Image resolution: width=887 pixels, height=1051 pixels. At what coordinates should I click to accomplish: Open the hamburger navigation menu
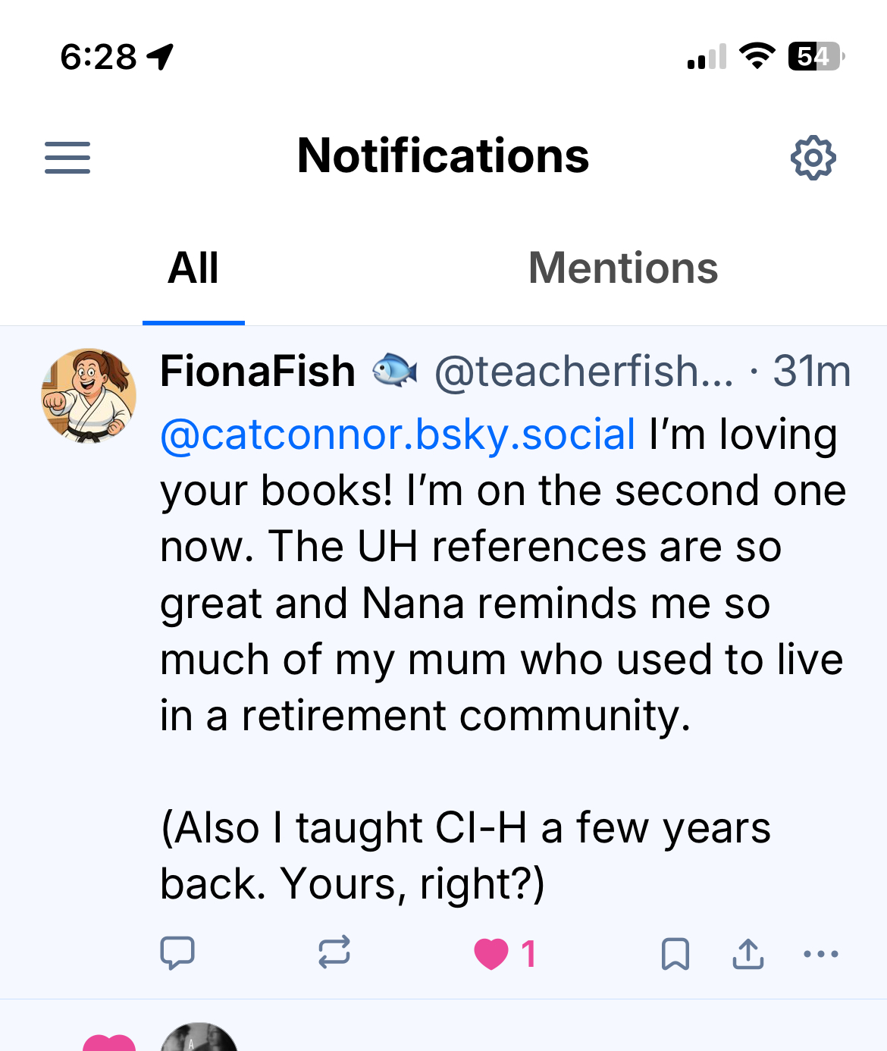(67, 158)
